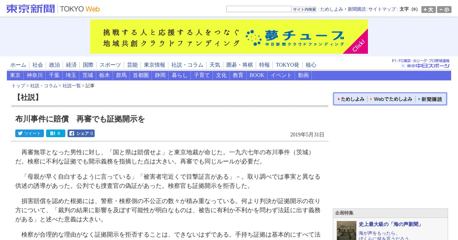The image size is (458, 240).
Task: Select 栃木 in the regional bar
Action: click(104, 75)
